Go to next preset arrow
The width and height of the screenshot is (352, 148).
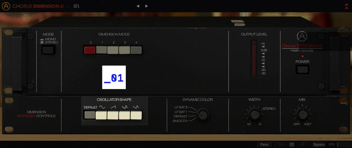pos(146,6)
